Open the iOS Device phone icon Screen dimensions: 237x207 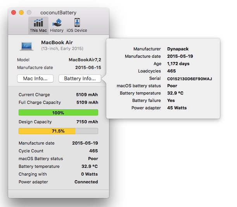pos(77,22)
